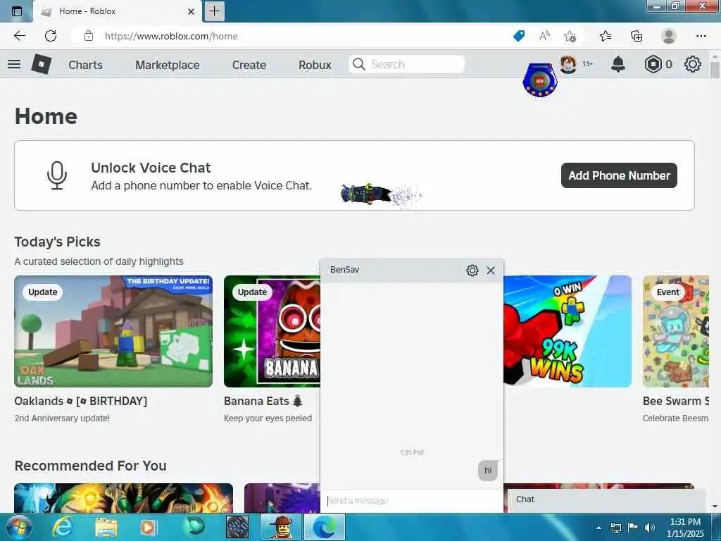Viewport: 721px width, 541px height.
Task: Open the browser profile icon
Action: pyautogui.click(x=669, y=36)
